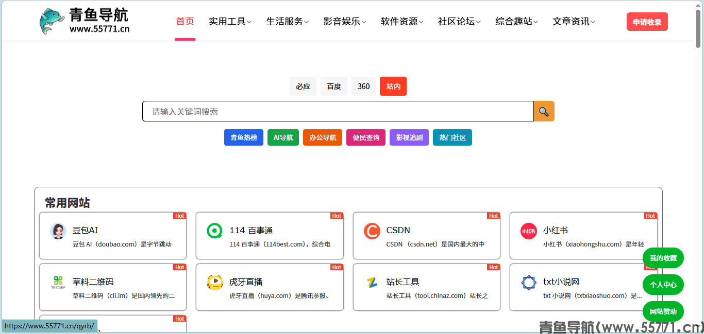Open the 114 百事通 site title
This screenshot has width=704, height=334.
[251, 230]
